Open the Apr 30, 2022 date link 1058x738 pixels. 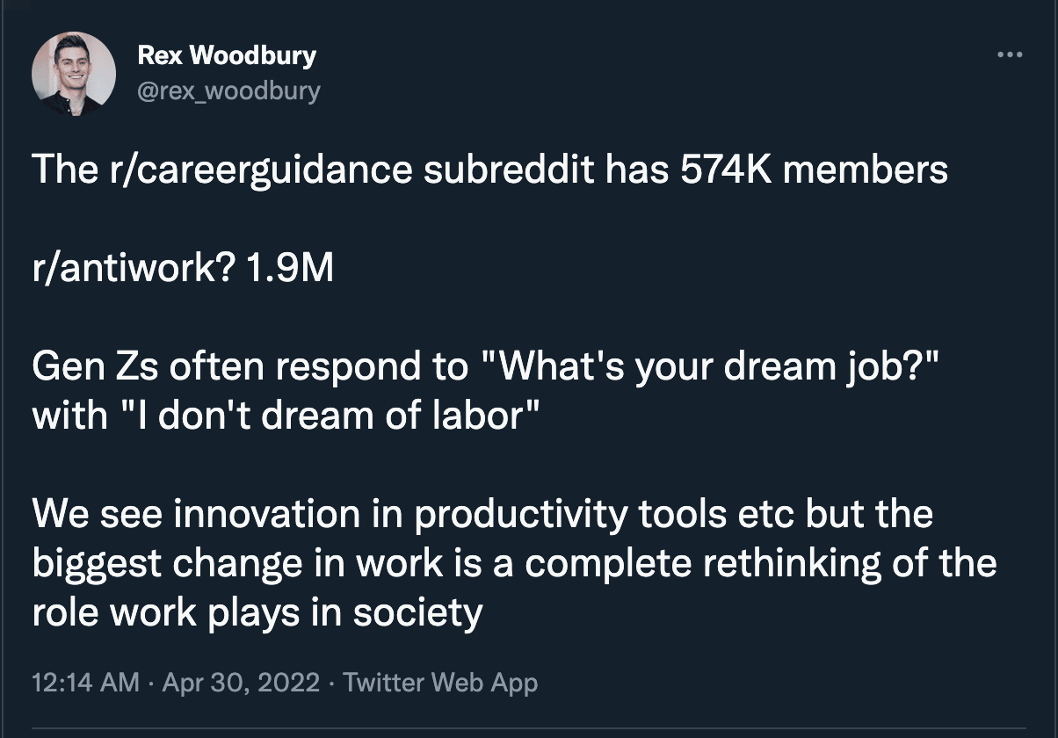[x=240, y=682]
